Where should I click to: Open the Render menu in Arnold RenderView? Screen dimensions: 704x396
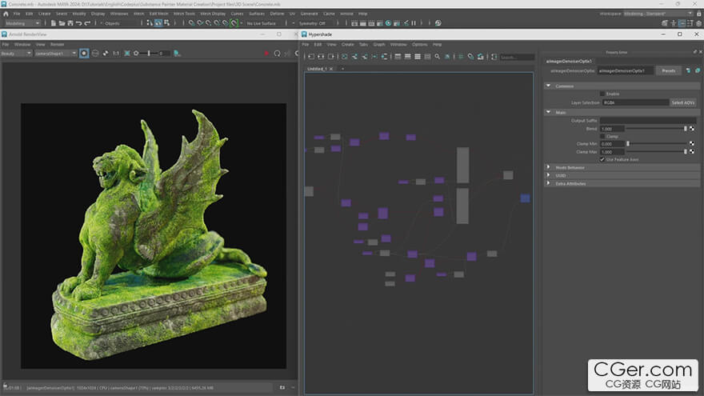click(x=57, y=45)
